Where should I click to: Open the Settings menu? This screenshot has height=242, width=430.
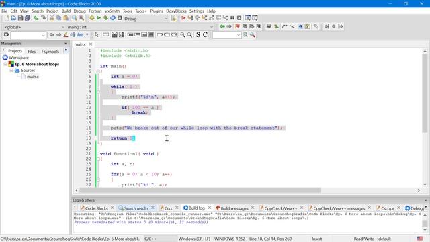[197, 11]
